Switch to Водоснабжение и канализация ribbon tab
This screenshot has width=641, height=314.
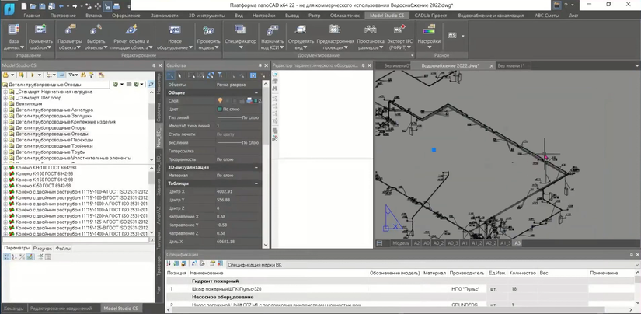click(x=490, y=16)
